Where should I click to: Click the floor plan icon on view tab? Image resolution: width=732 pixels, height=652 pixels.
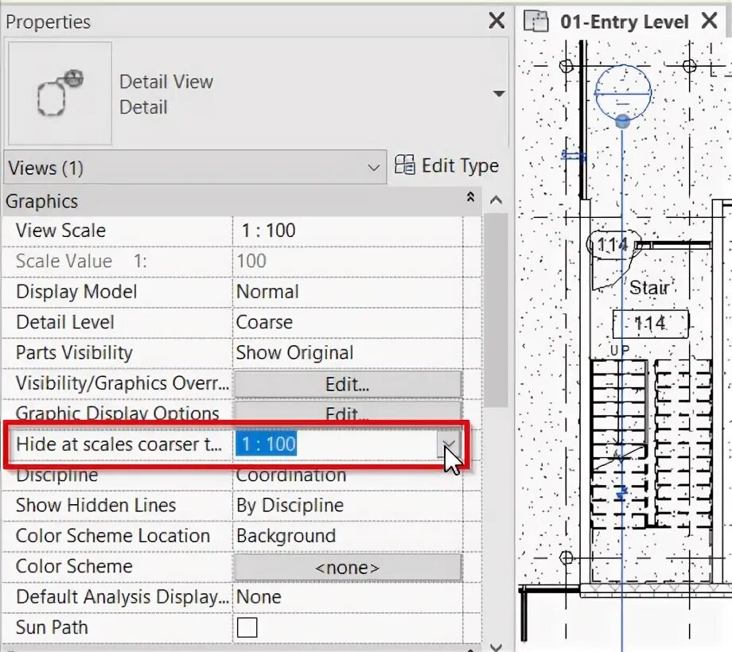click(x=536, y=21)
